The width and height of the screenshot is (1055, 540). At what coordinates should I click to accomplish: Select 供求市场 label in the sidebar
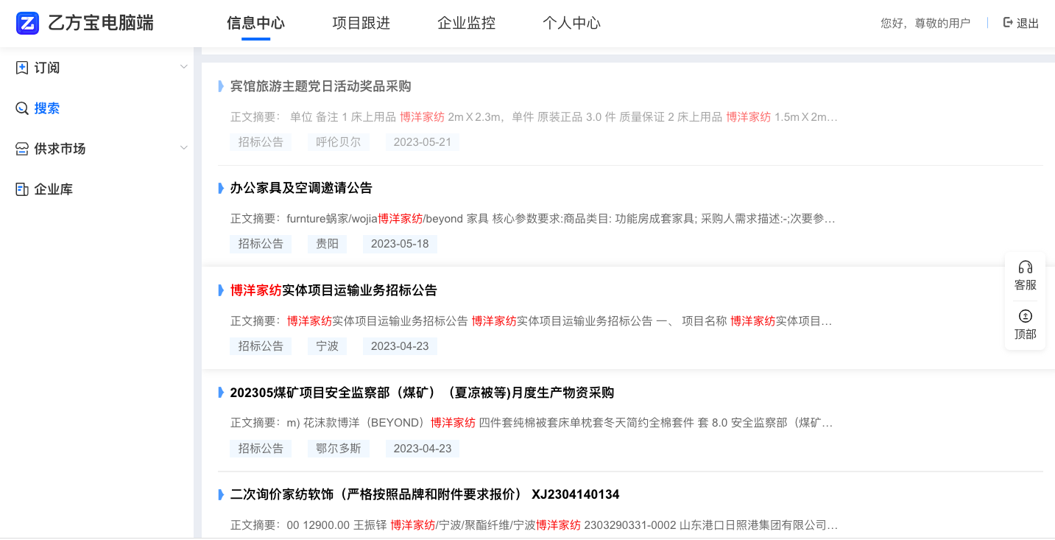[x=60, y=149]
